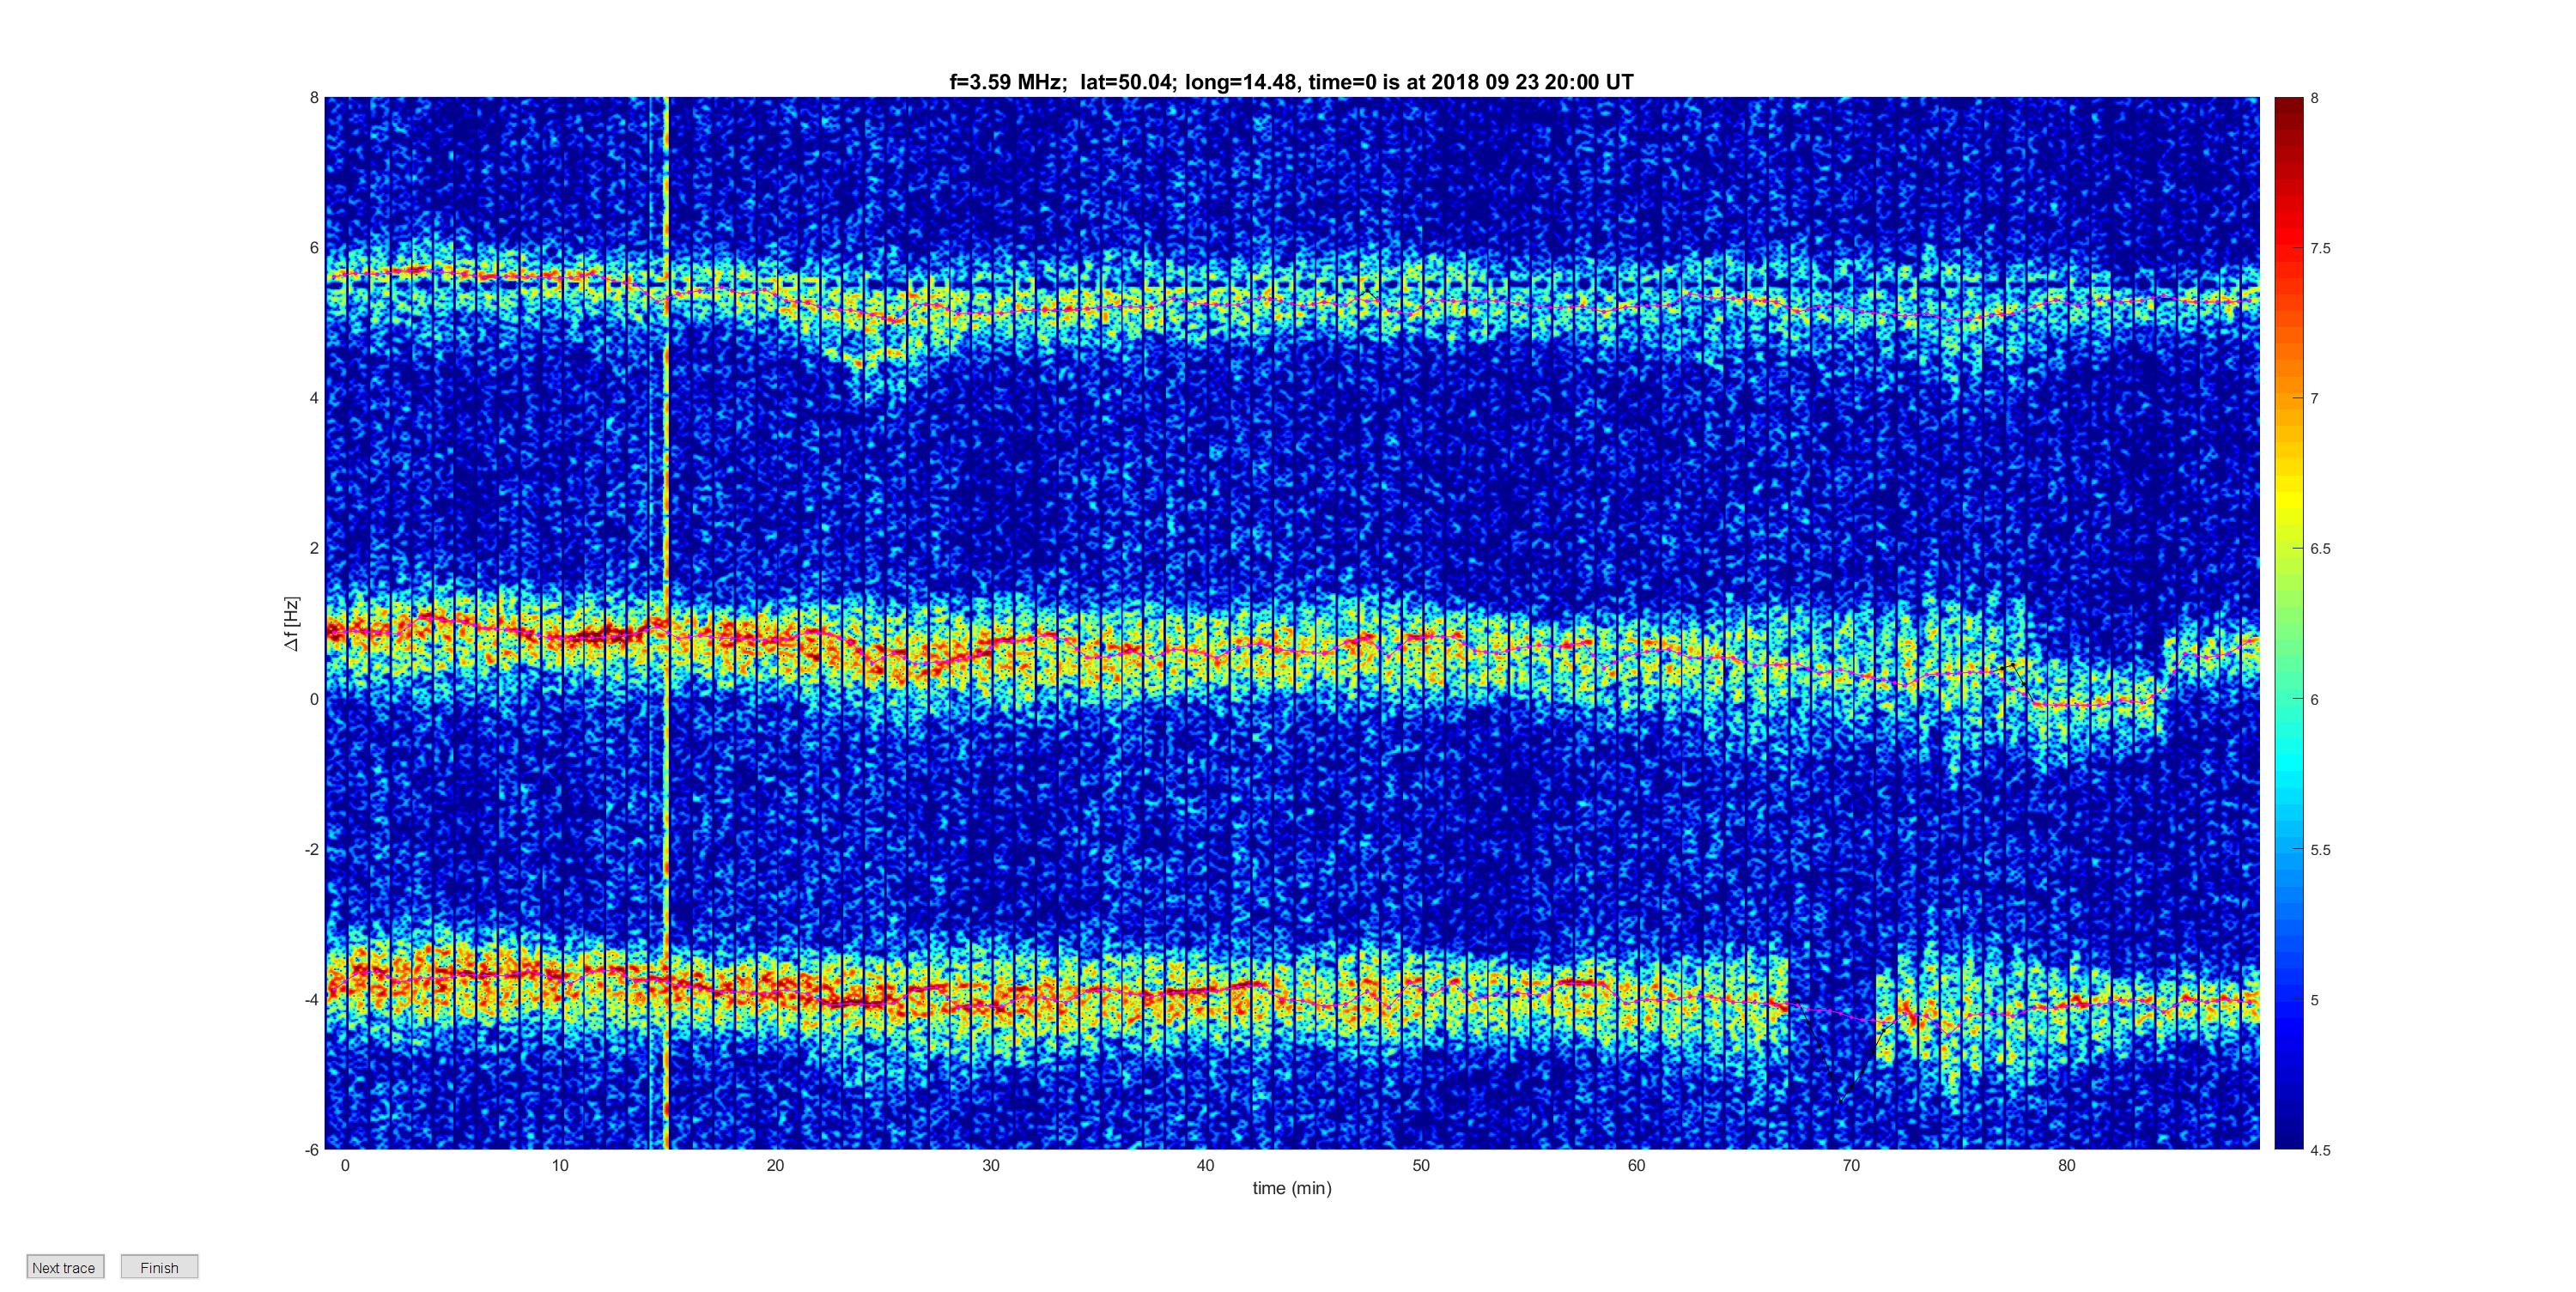
Task: Click the 'time (min)' x-axis label
Action: point(1292,1188)
